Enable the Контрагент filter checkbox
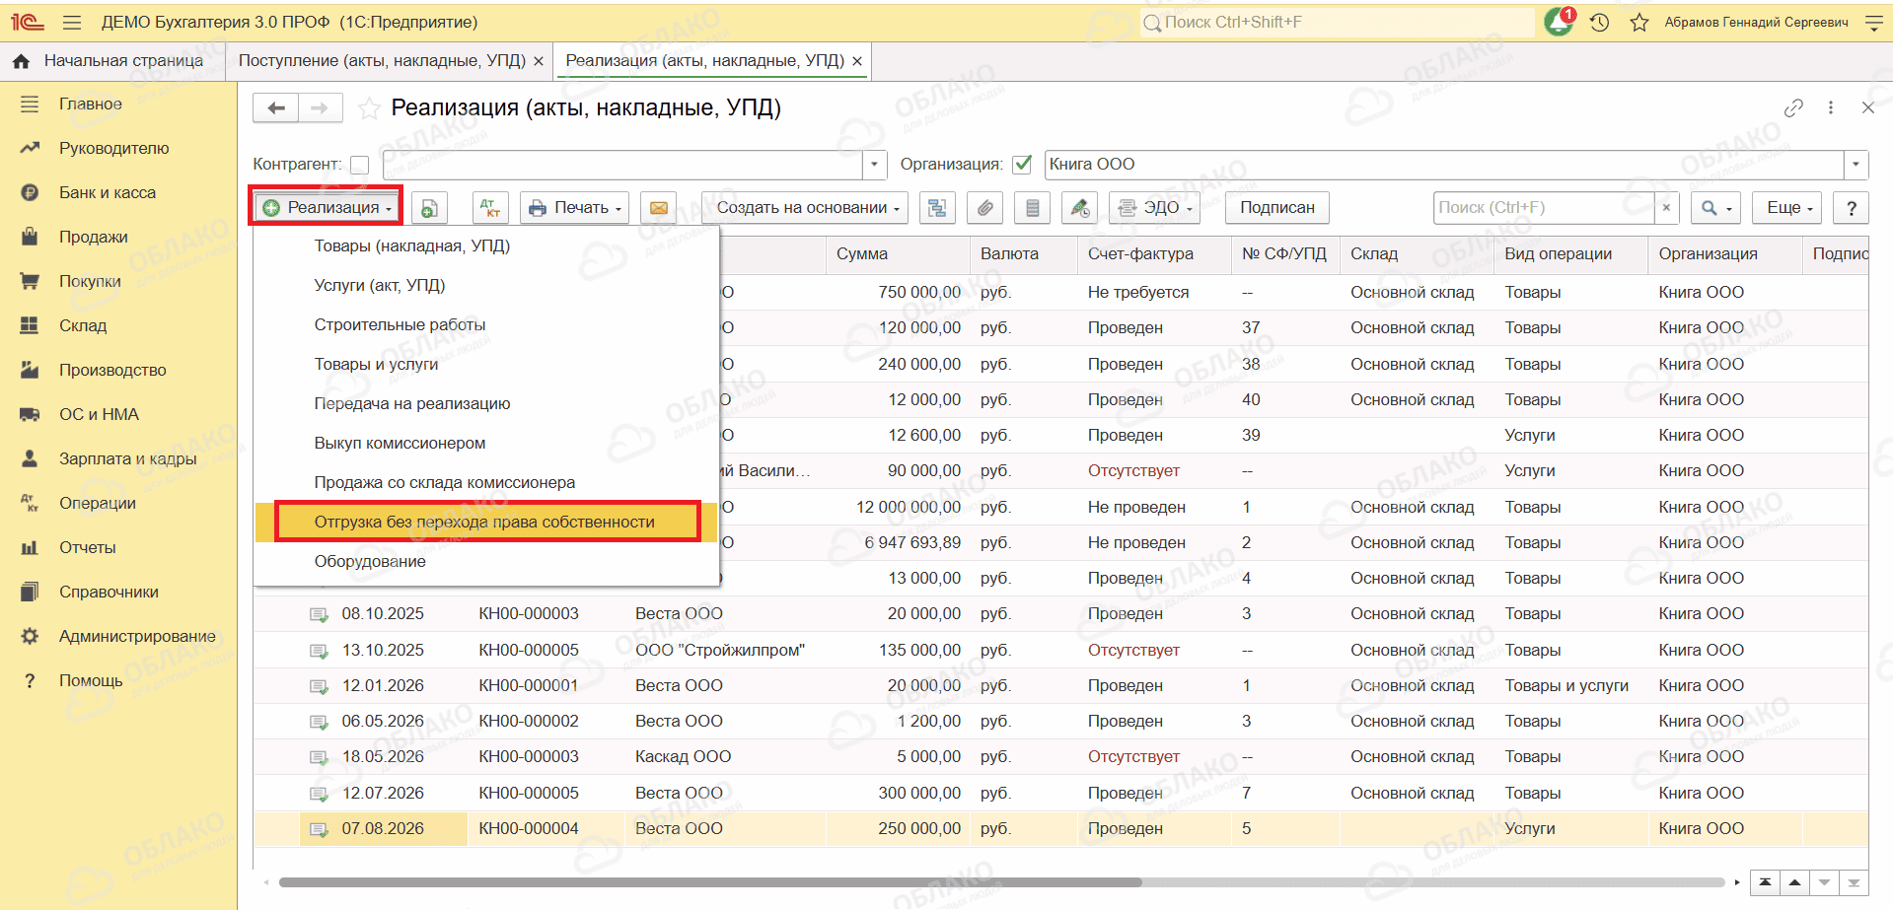This screenshot has width=1893, height=910. click(360, 165)
